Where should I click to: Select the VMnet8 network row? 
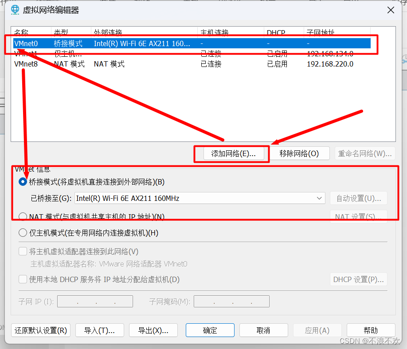pos(192,64)
